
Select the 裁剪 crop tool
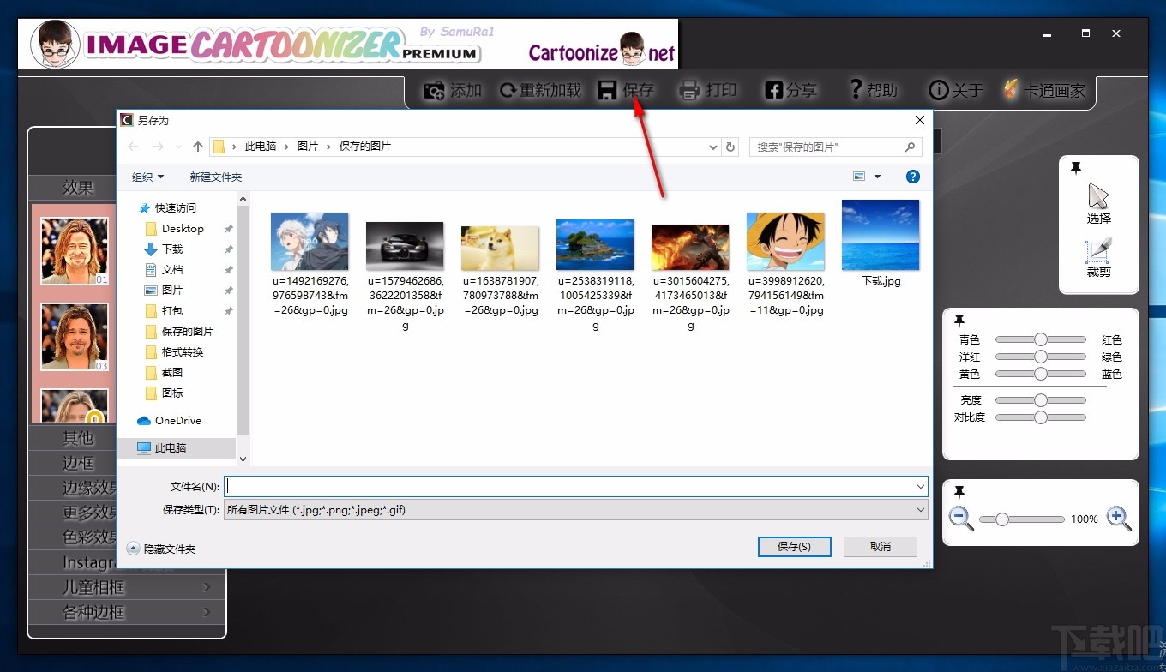[1098, 257]
